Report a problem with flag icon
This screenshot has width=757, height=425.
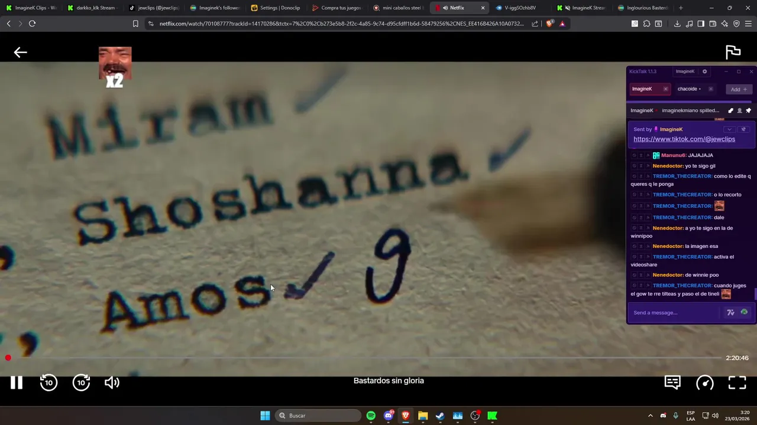click(733, 53)
